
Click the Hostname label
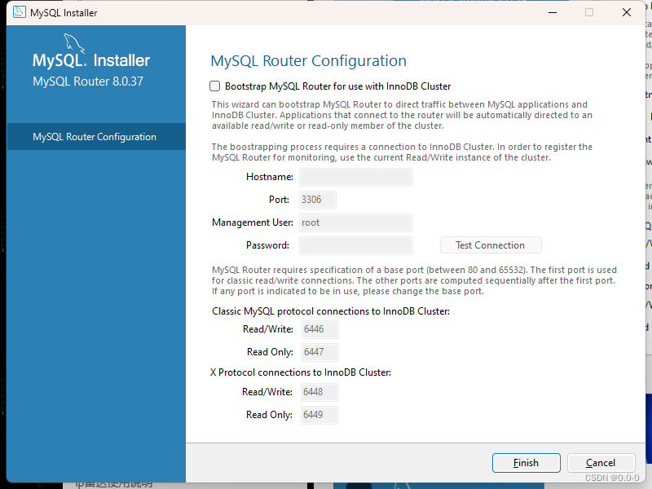click(x=270, y=177)
